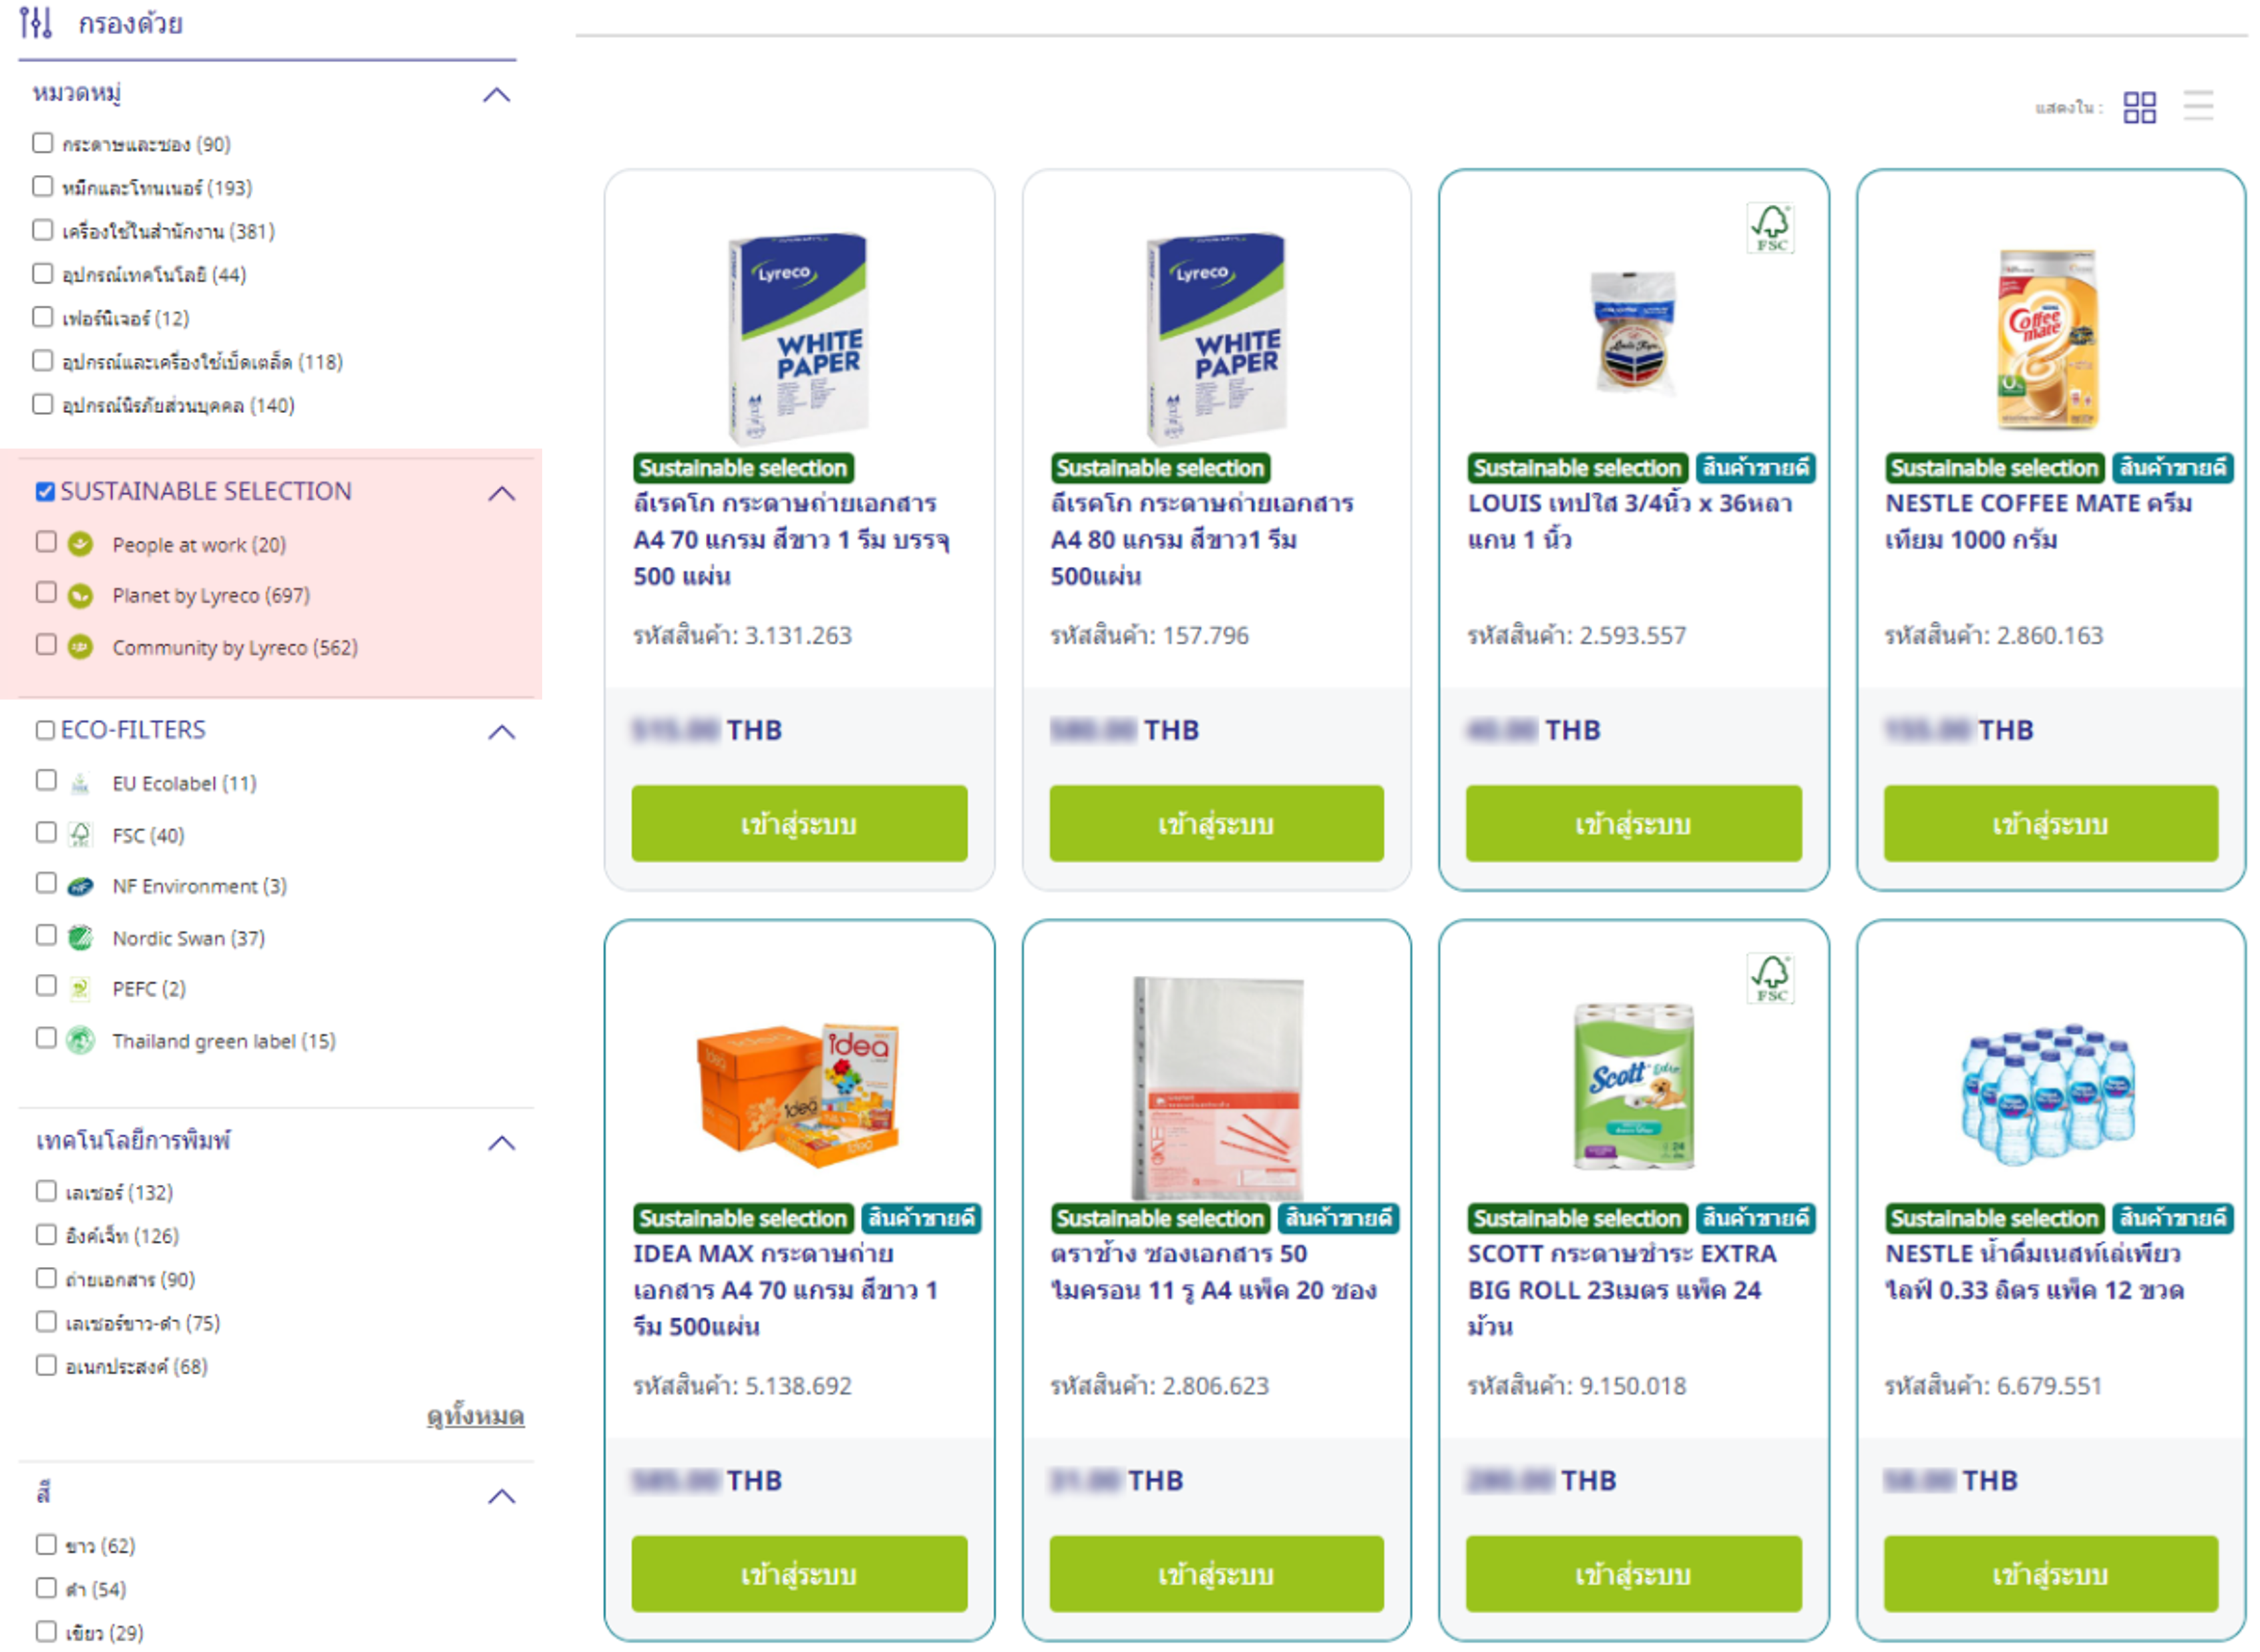Uncheck the SUSTAINABLE SELECTION checkbox
2260x1652 pixels.
coord(45,491)
